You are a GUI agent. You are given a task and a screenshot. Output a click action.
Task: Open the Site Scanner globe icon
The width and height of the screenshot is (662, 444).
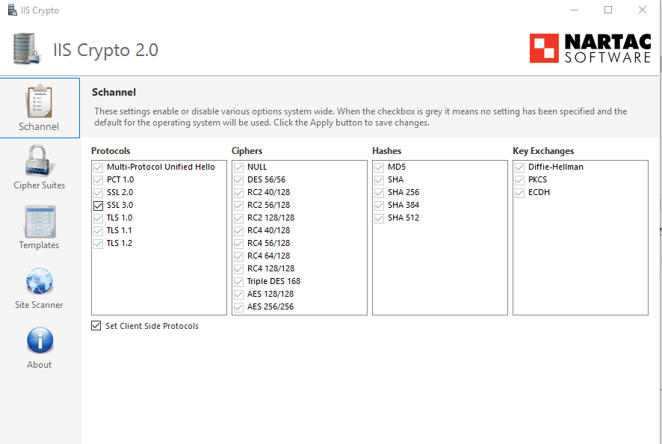point(39,281)
